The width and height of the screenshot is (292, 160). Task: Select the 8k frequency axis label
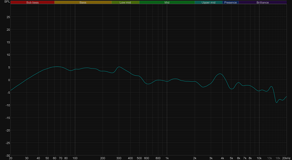[x=250, y=158]
